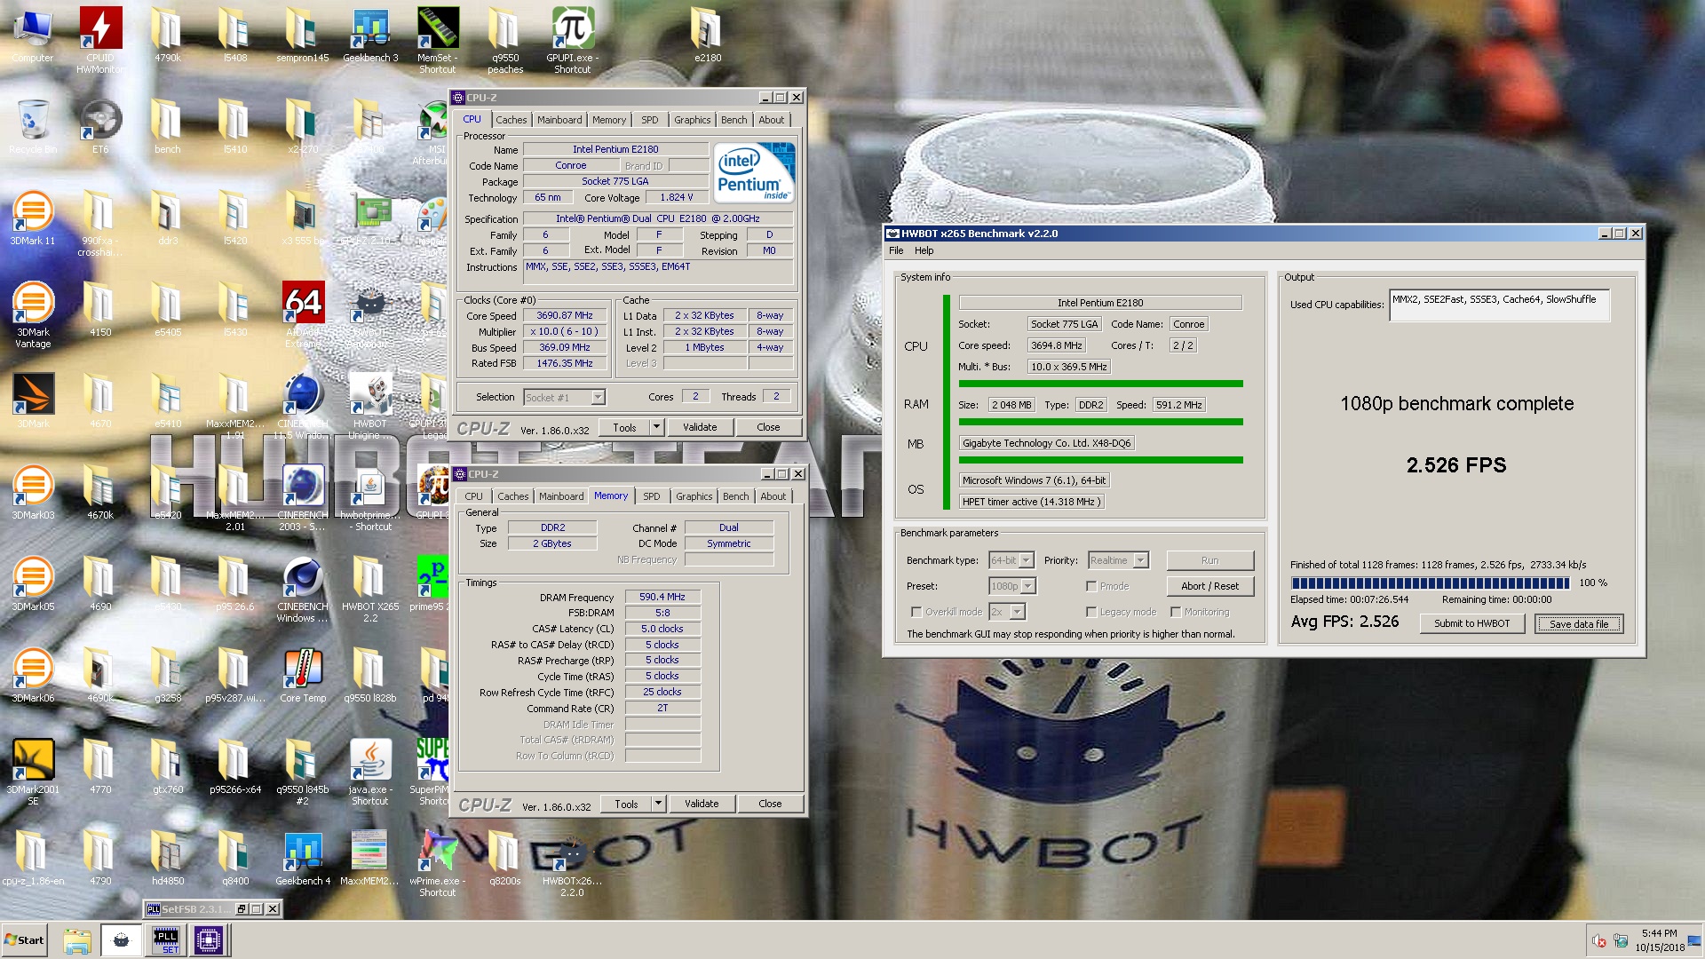Screen dimensions: 1705x959
Task: Open the CPUID HWMonitor desktop icon
Action: coord(100,40)
